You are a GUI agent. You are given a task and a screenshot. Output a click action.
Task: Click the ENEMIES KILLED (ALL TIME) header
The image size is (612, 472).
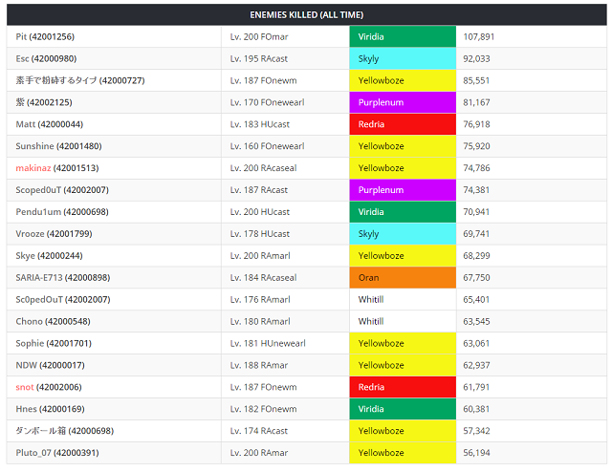[x=306, y=15]
